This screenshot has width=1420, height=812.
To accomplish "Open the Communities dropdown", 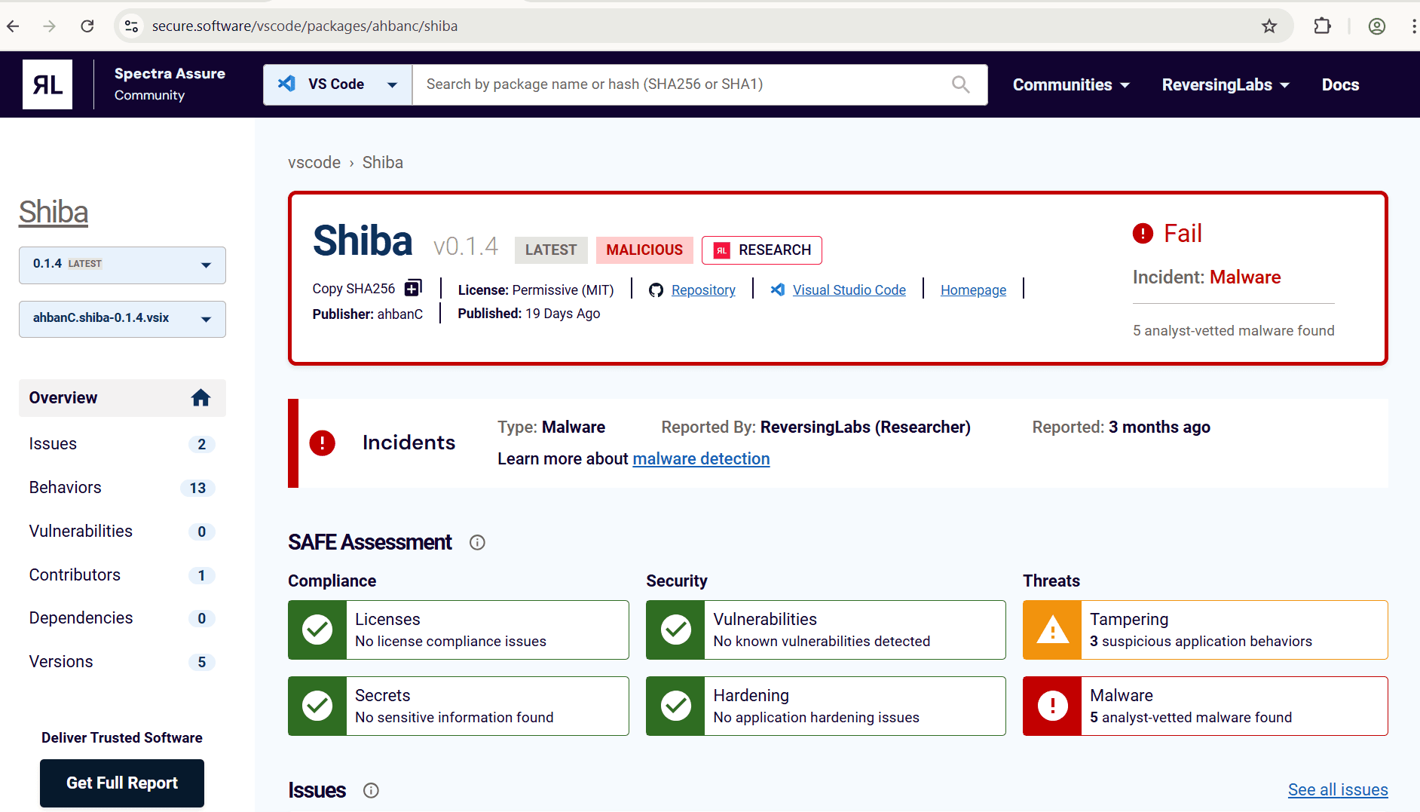I will pos(1071,84).
